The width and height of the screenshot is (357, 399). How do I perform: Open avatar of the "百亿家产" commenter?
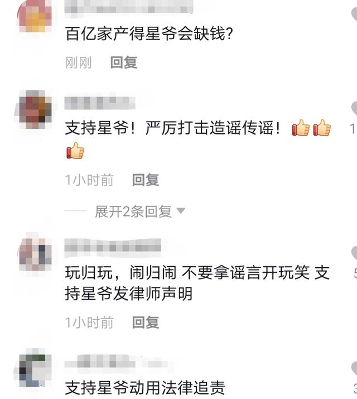(x=35, y=16)
